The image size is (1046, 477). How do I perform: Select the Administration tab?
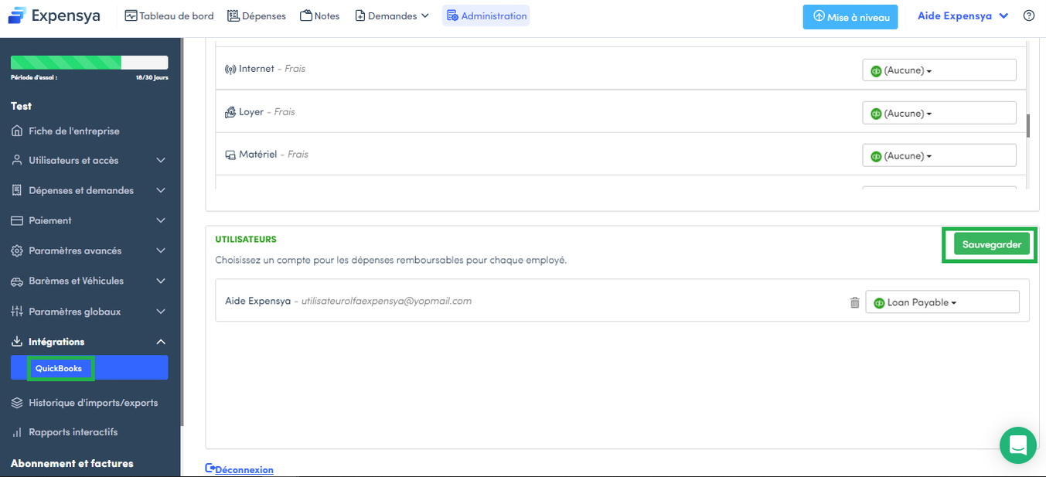tap(486, 15)
